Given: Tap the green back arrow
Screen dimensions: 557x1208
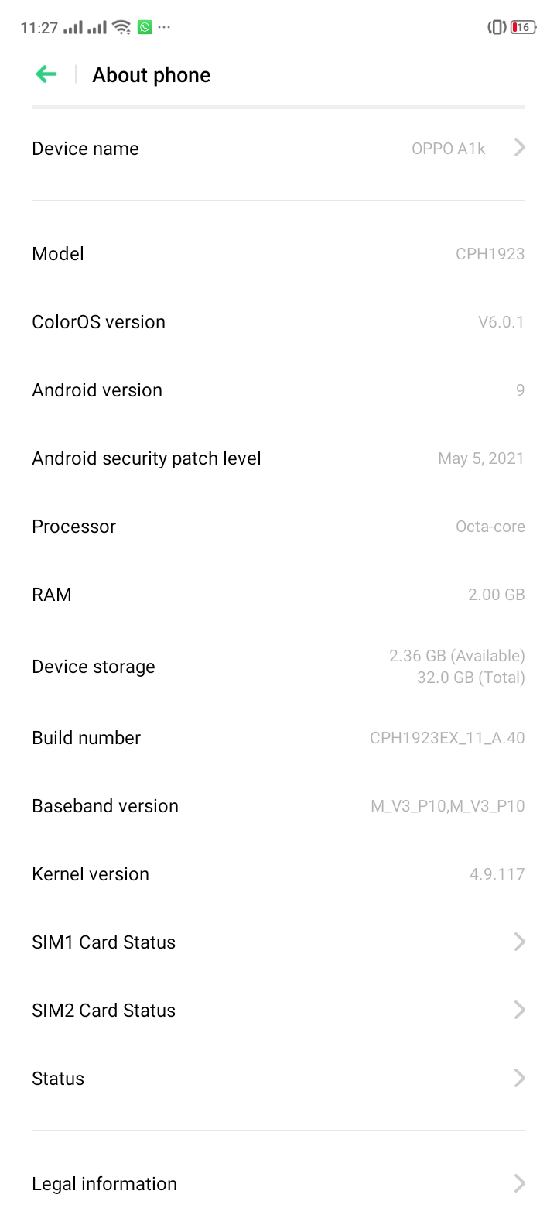Looking at the screenshot, I should 46,74.
